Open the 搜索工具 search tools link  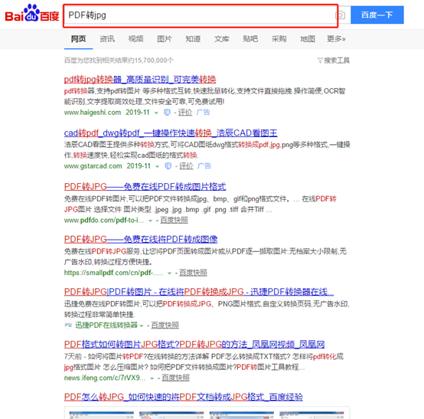[337, 61]
